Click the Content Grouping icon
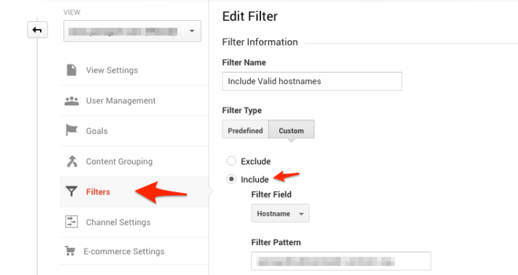Viewport: 518px width, 275px height. 72,161
